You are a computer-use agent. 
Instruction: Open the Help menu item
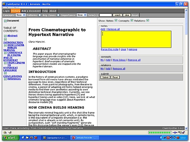[x=45, y=11]
